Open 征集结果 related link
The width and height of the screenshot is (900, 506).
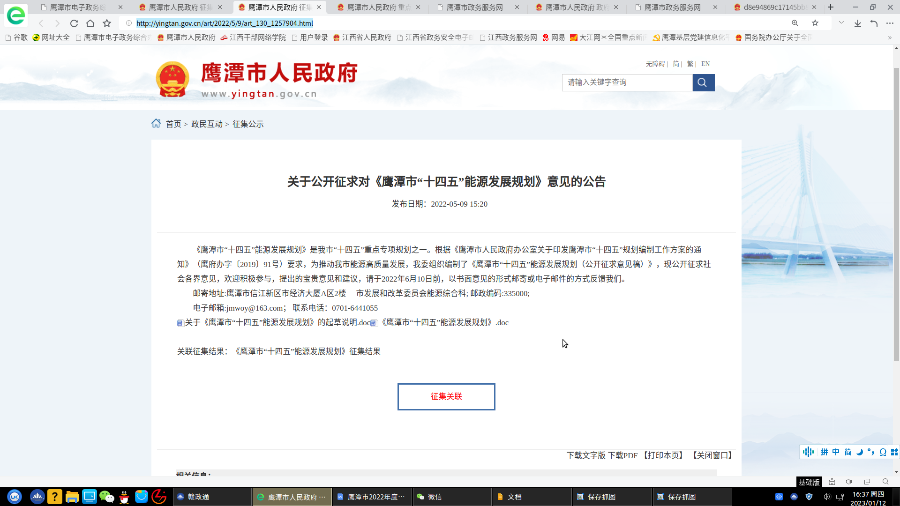[x=307, y=351]
